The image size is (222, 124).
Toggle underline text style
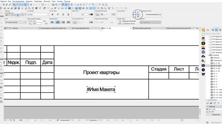click(x=63, y=14)
